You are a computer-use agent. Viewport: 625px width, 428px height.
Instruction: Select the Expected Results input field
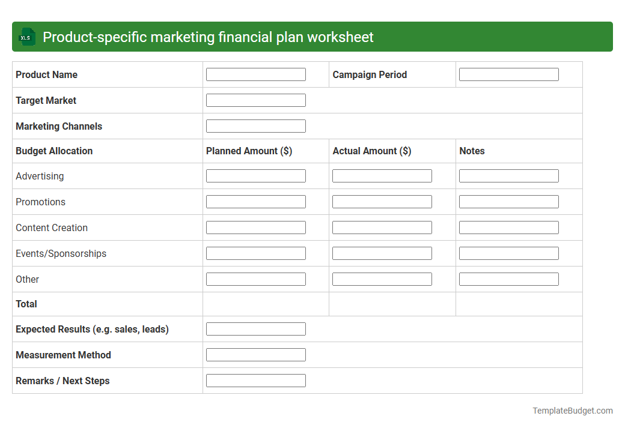click(x=255, y=328)
